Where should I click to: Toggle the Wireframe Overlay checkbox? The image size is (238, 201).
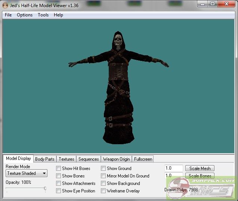pyautogui.click(x=103, y=191)
